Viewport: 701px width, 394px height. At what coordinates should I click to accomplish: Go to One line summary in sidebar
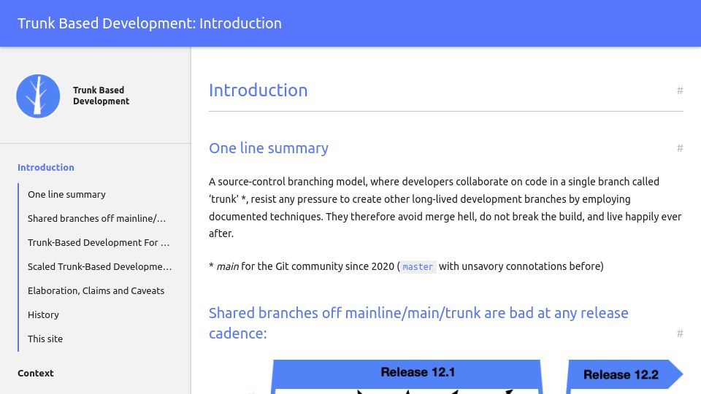[x=66, y=194]
